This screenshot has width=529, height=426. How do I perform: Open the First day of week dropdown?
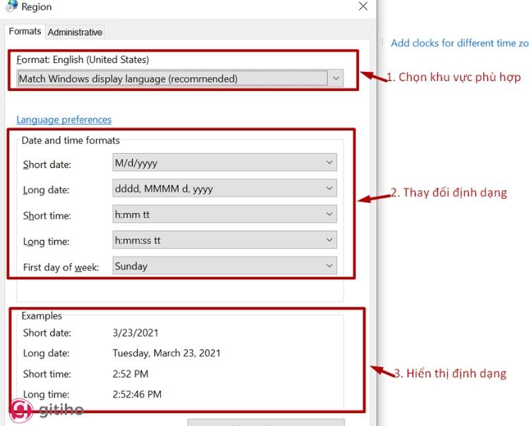[224, 266]
